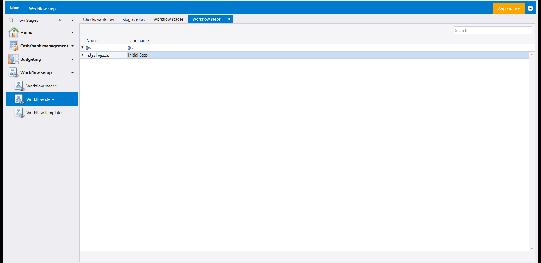The width and height of the screenshot is (541, 263).
Task: Click the filter funnel icon in grid
Action: click(82, 48)
